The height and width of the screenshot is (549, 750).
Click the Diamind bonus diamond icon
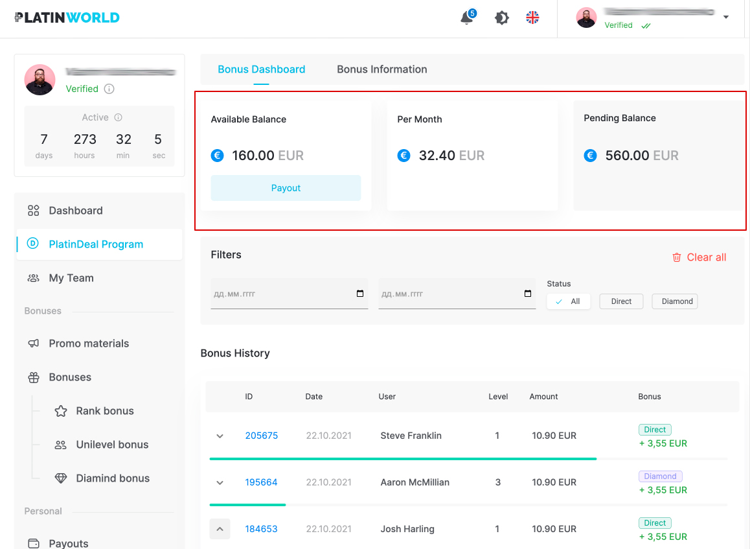pos(61,478)
